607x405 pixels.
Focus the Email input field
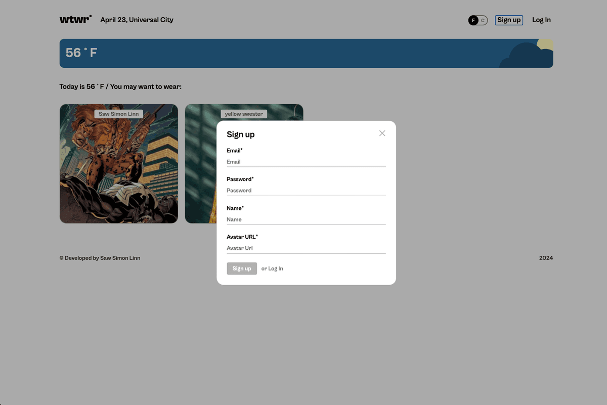306,162
